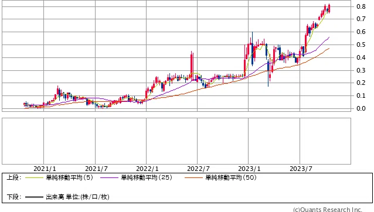Click the 0.7 price axis value
374x212 pixels.
pos(361,19)
